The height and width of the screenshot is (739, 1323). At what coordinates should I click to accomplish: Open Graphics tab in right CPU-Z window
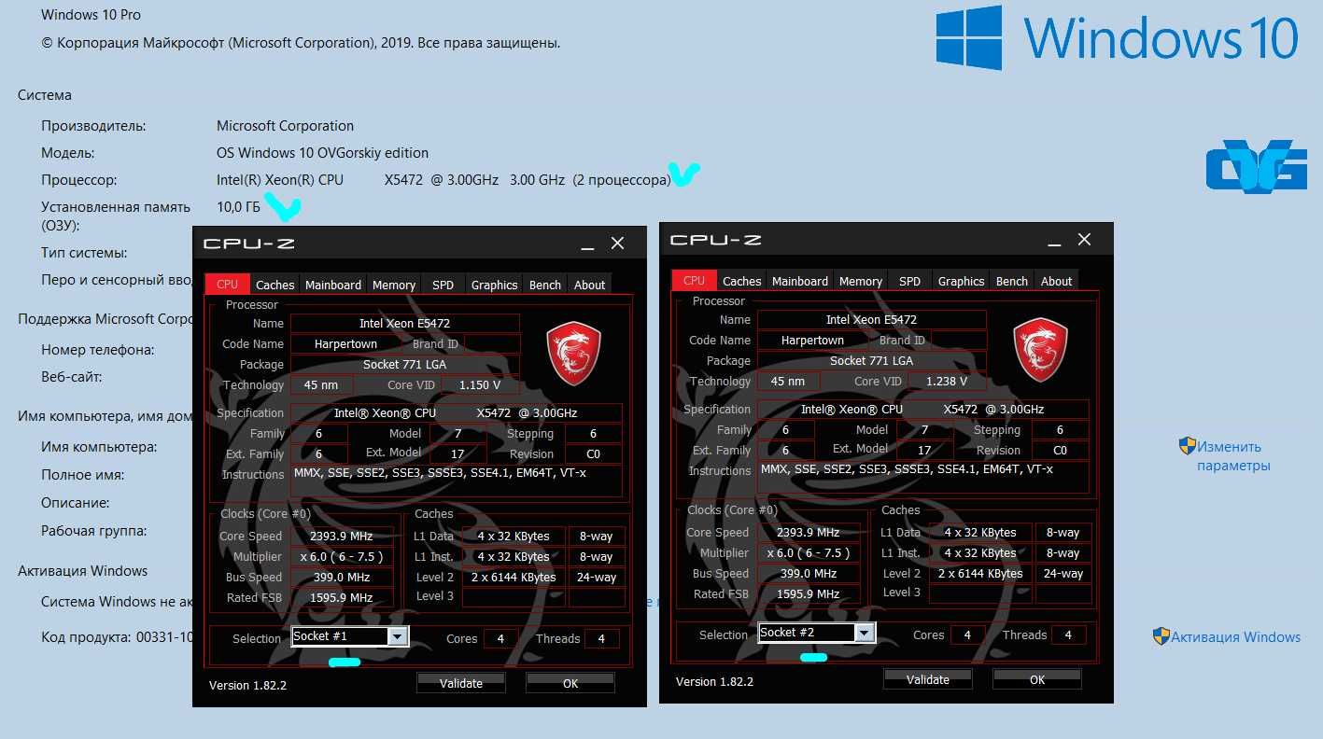961,281
